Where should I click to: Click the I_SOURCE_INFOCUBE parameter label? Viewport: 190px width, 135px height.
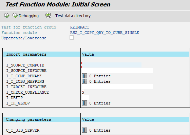tap(26, 71)
